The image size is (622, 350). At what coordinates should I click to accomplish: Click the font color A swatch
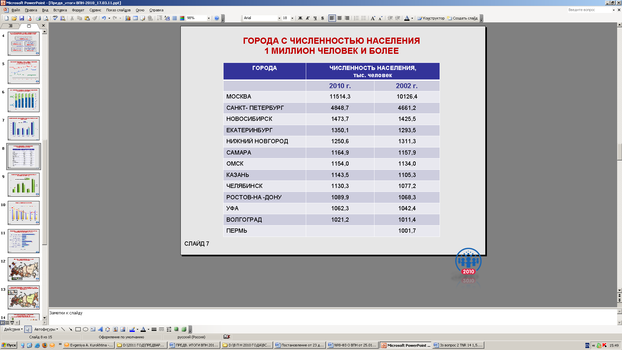(x=407, y=18)
